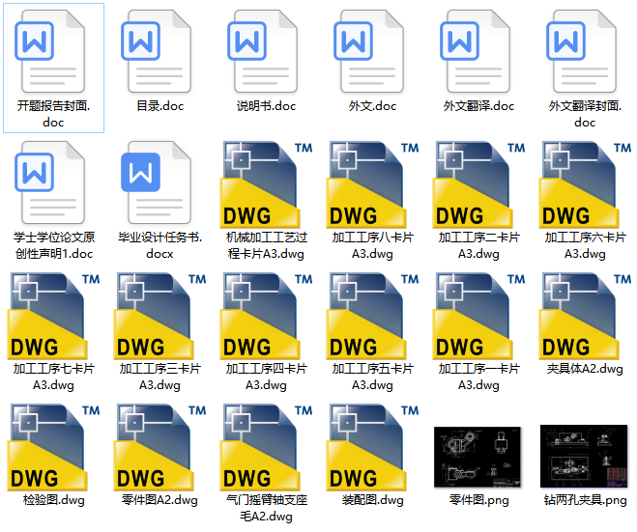This screenshot has width=637, height=532.
Task: Select the 毕业设计任务书.docx file
Action: pyautogui.click(x=159, y=184)
